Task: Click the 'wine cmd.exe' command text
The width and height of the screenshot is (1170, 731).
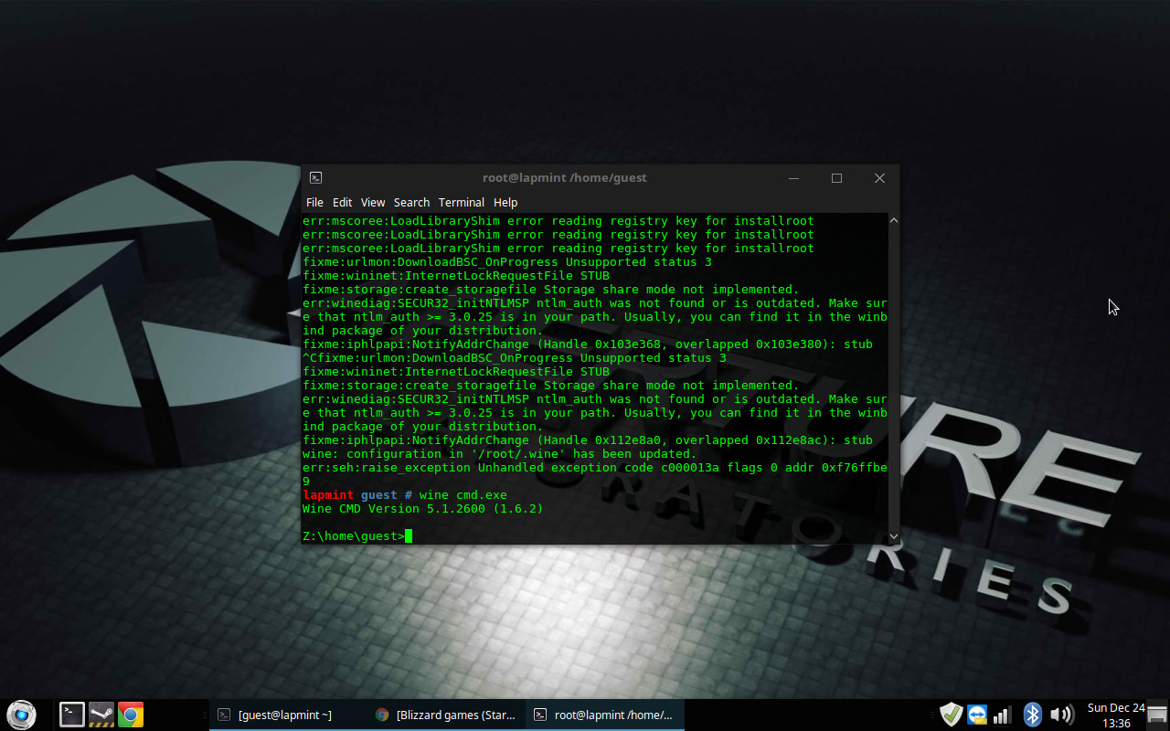Action: point(463,495)
